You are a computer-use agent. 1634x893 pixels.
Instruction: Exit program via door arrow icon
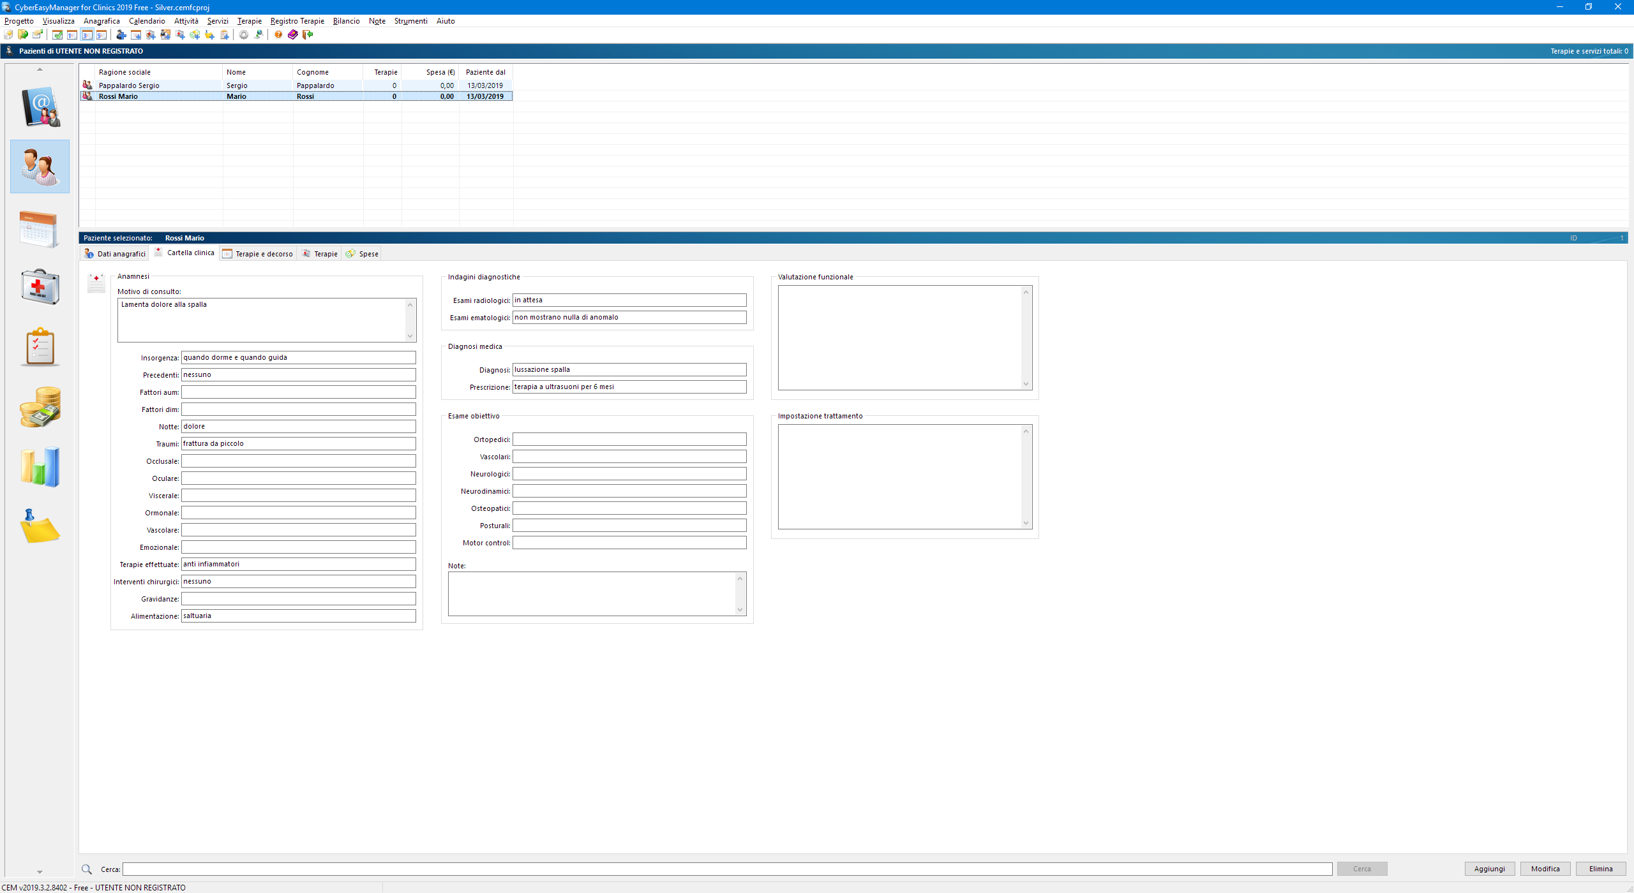coord(308,34)
